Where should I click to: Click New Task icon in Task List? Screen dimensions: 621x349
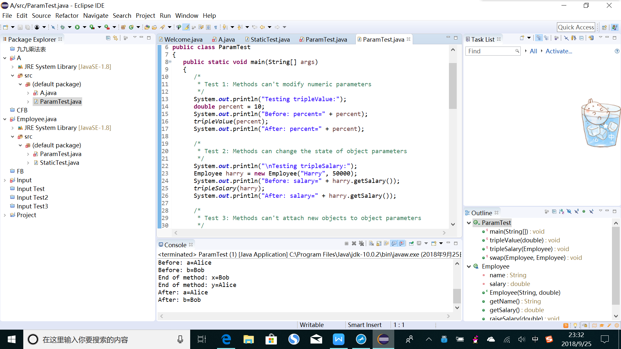pyautogui.click(x=522, y=38)
